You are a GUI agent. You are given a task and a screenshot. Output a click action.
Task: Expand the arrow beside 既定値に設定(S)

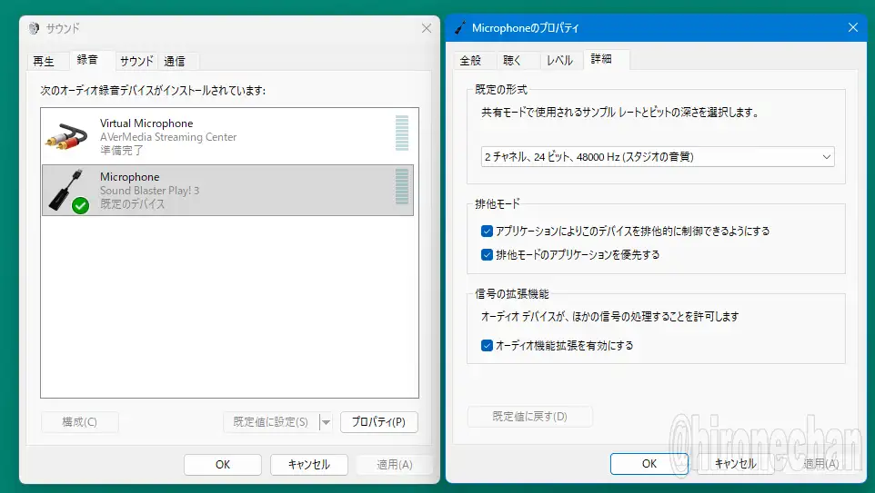[x=326, y=422]
